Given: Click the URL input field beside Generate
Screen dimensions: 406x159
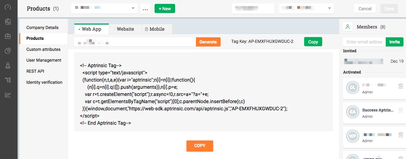Looking at the screenshot, I should [x=135, y=42].
